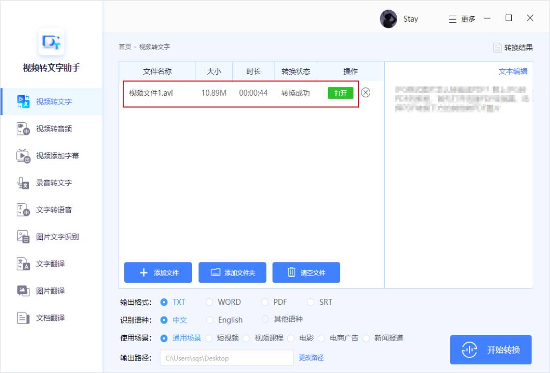This screenshot has width=550, height=373.
Task: Open the 文字翻译 tool
Action: (x=51, y=264)
